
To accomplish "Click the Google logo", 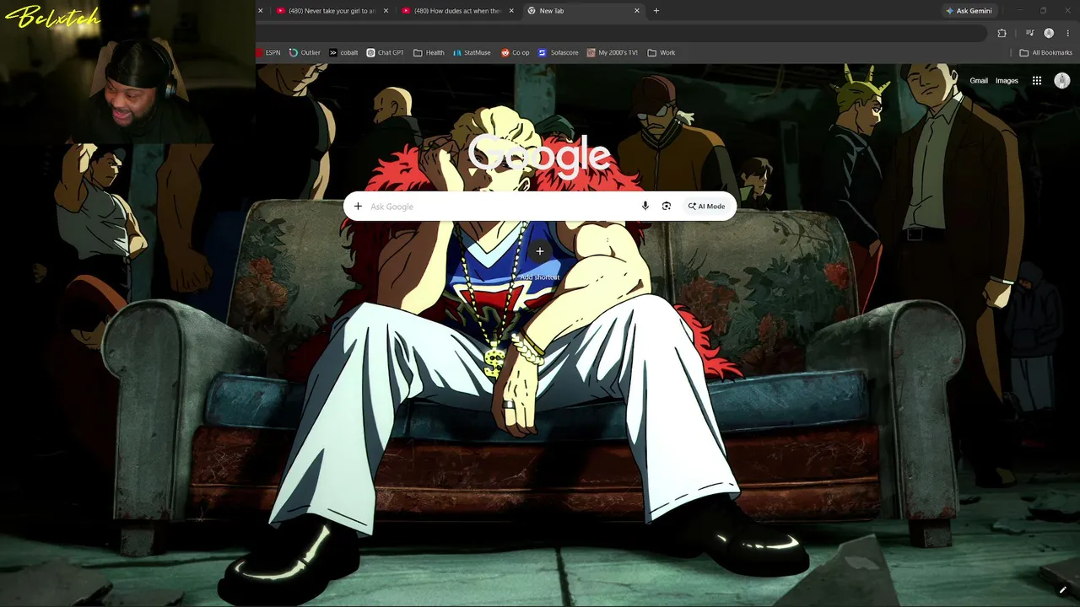I will point(540,156).
